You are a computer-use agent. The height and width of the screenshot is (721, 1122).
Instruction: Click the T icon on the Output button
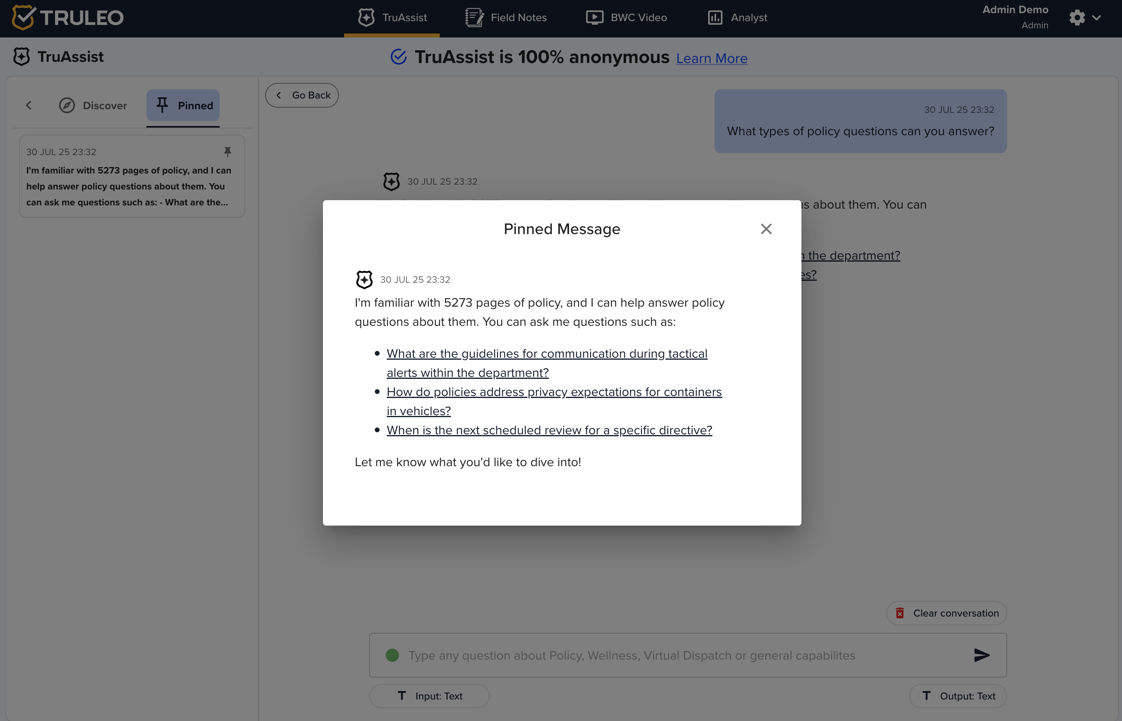click(x=926, y=696)
